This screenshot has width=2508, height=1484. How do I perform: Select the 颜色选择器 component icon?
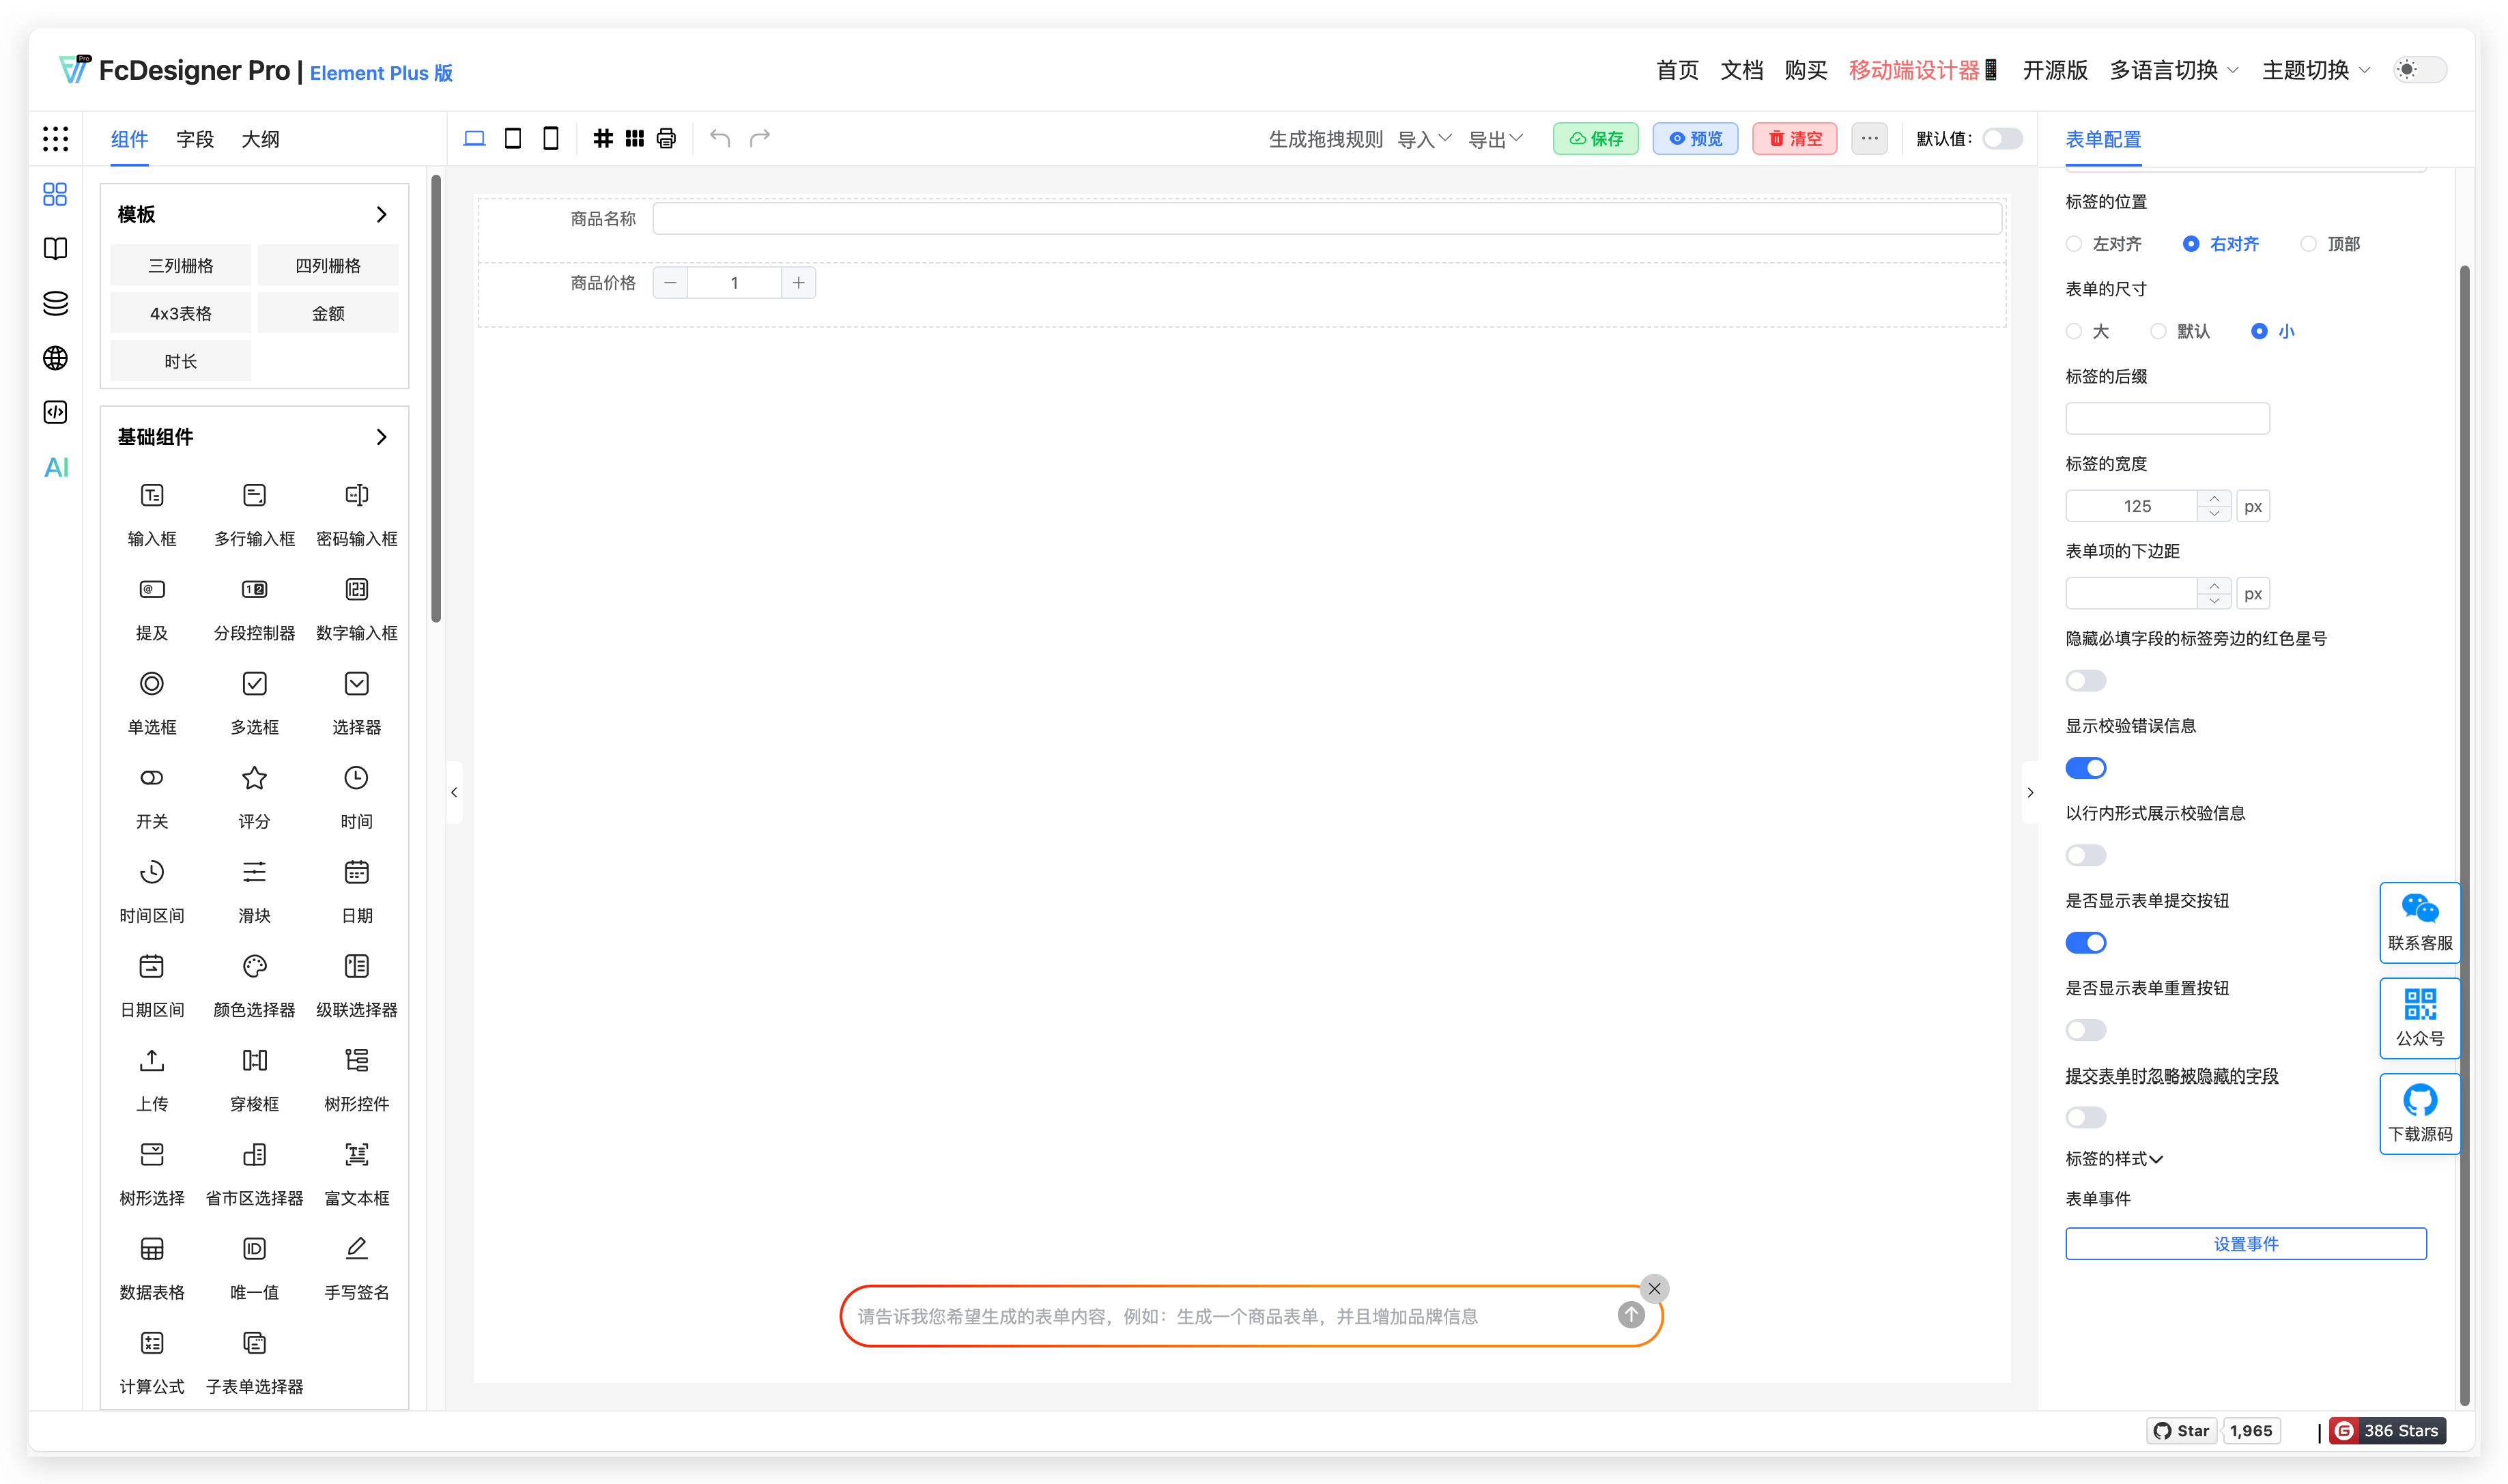[254, 966]
